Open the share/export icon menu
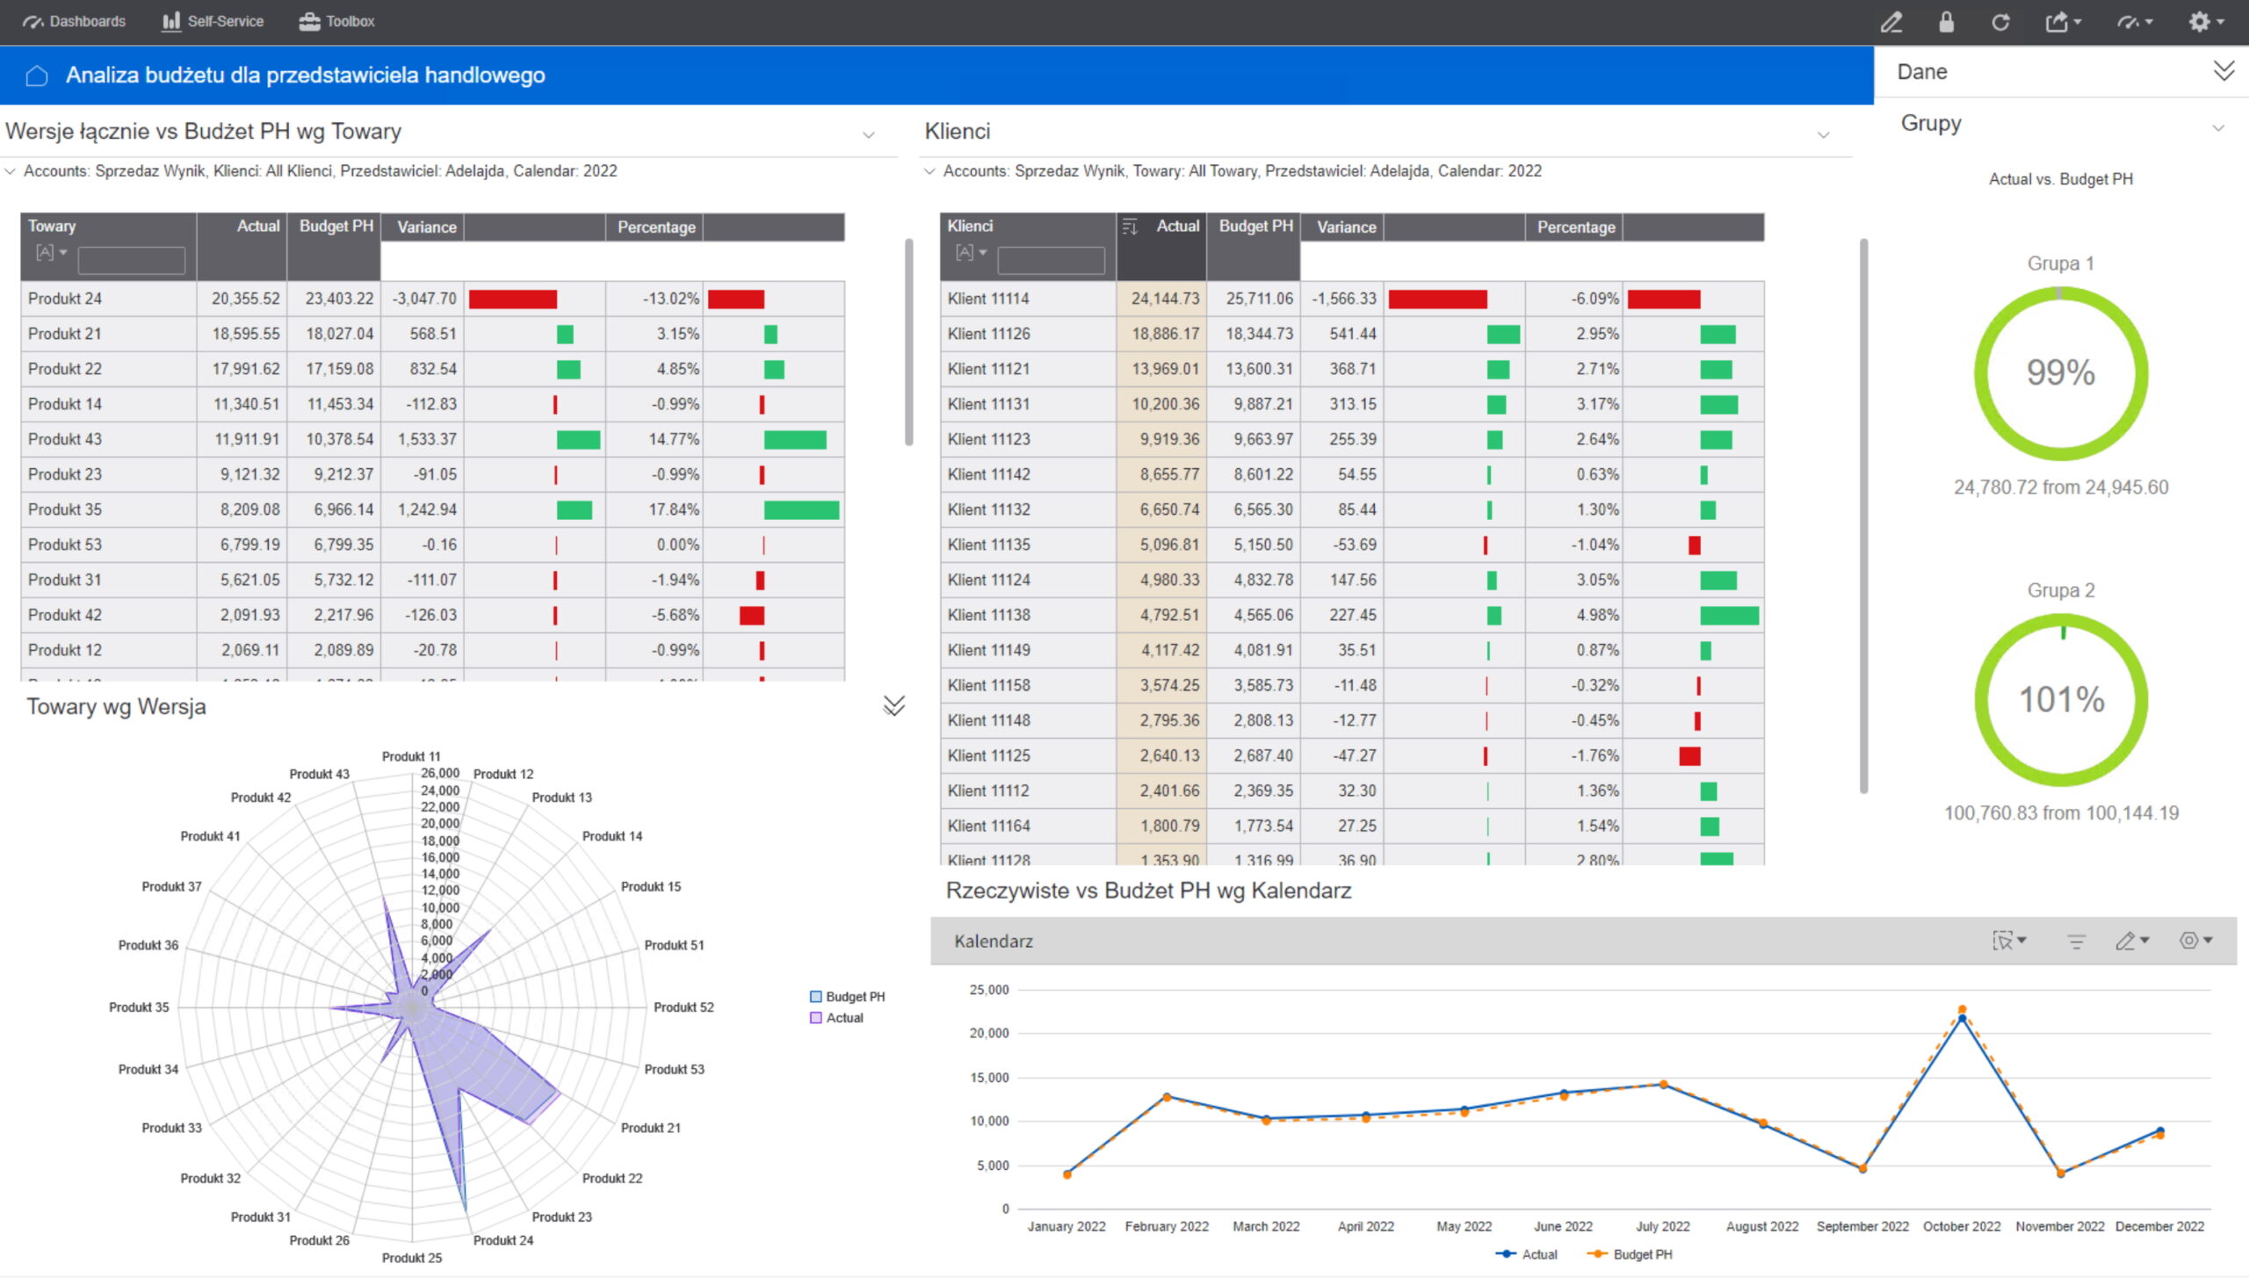The width and height of the screenshot is (2249, 1278). 2062,22
